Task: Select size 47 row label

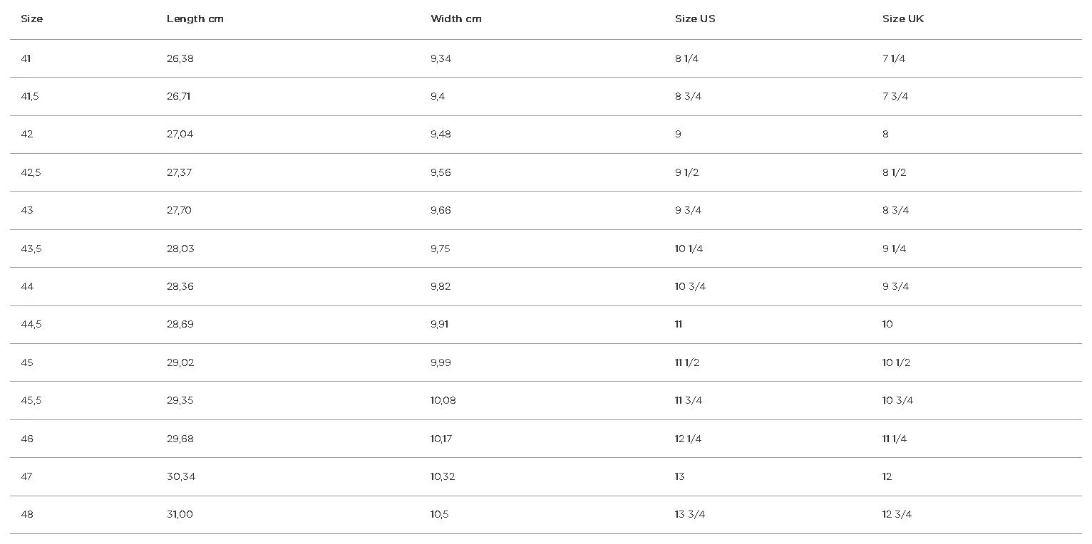Action: (x=26, y=476)
